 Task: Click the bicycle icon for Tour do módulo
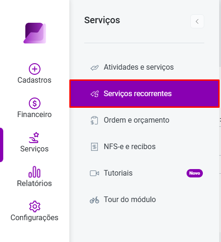(94, 200)
